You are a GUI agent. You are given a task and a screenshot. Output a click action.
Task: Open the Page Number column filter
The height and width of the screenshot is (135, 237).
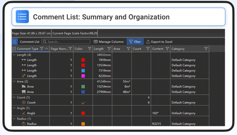pyautogui.click(x=70, y=49)
